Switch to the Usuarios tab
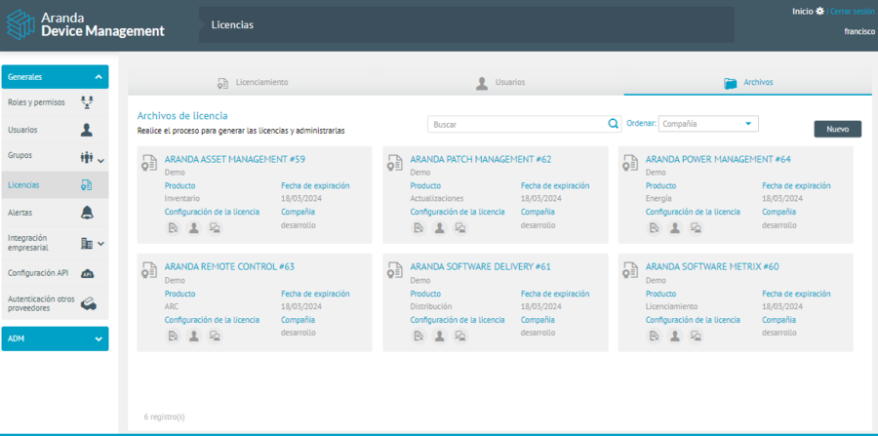The image size is (878, 436). [500, 82]
